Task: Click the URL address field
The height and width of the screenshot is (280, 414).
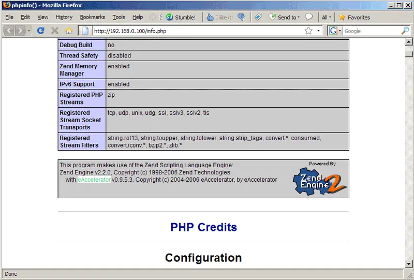Action: pyautogui.click(x=198, y=31)
